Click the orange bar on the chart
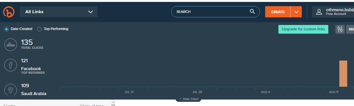The image size is (354, 106). tap(343, 73)
